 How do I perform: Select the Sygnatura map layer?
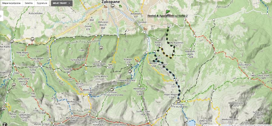(42, 3)
